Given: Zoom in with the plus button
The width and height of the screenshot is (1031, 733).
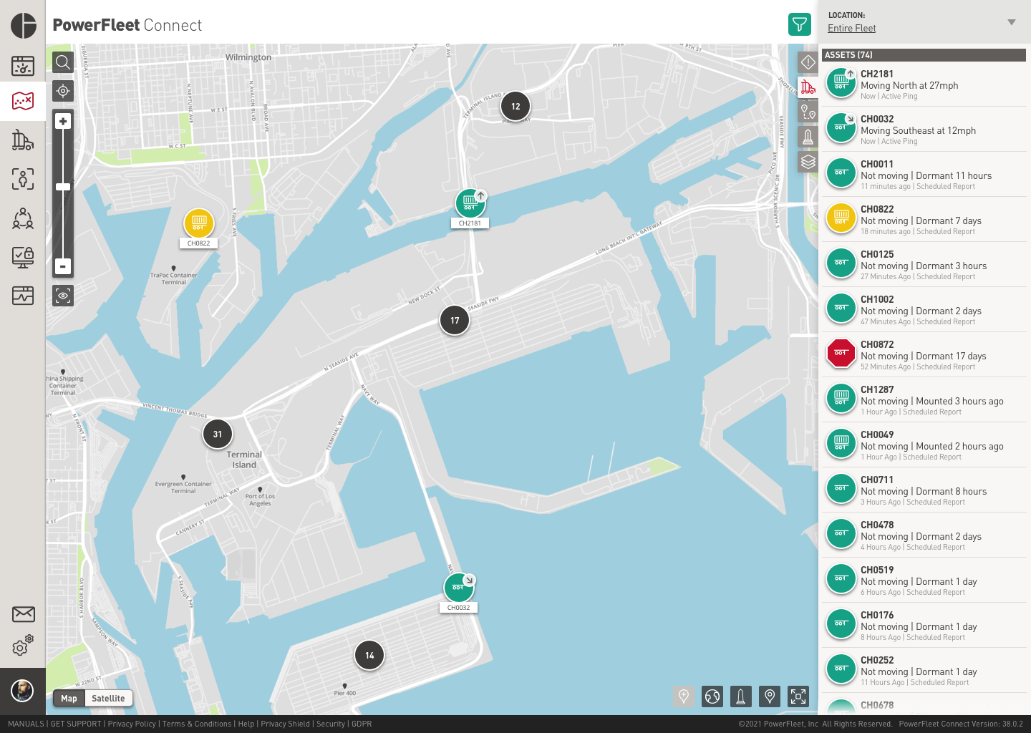Looking at the screenshot, I should tap(63, 122).
